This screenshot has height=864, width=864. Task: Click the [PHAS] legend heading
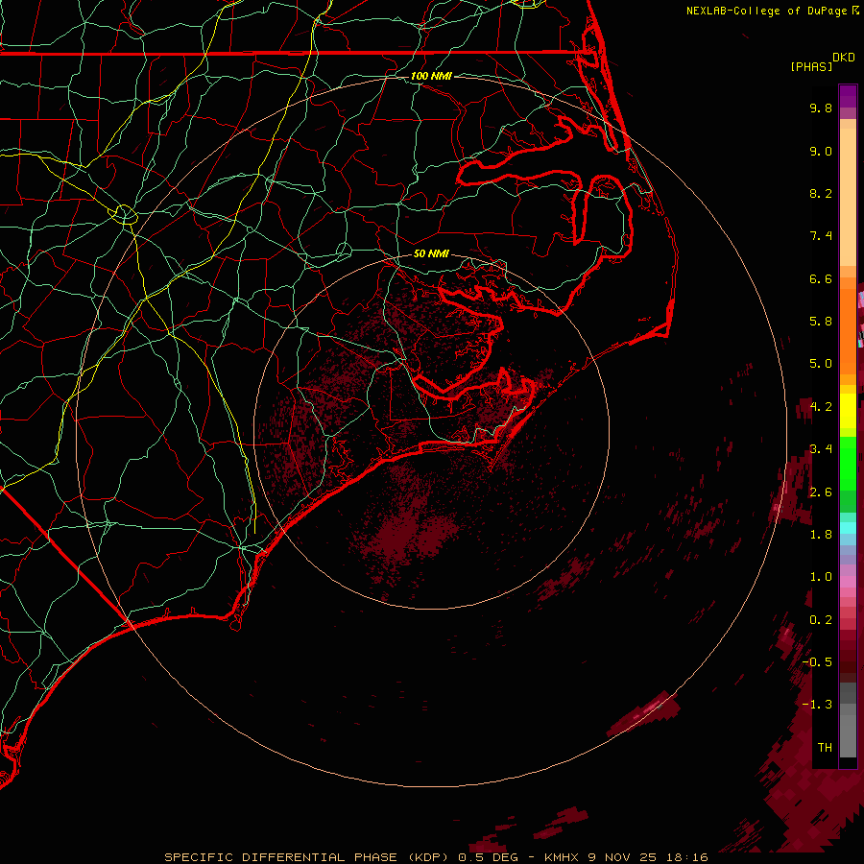pos(811,66)
